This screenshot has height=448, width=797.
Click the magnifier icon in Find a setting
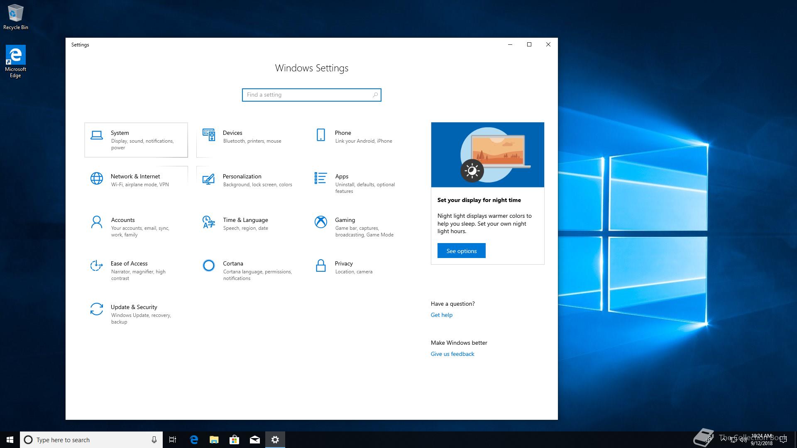coord(375,95)
